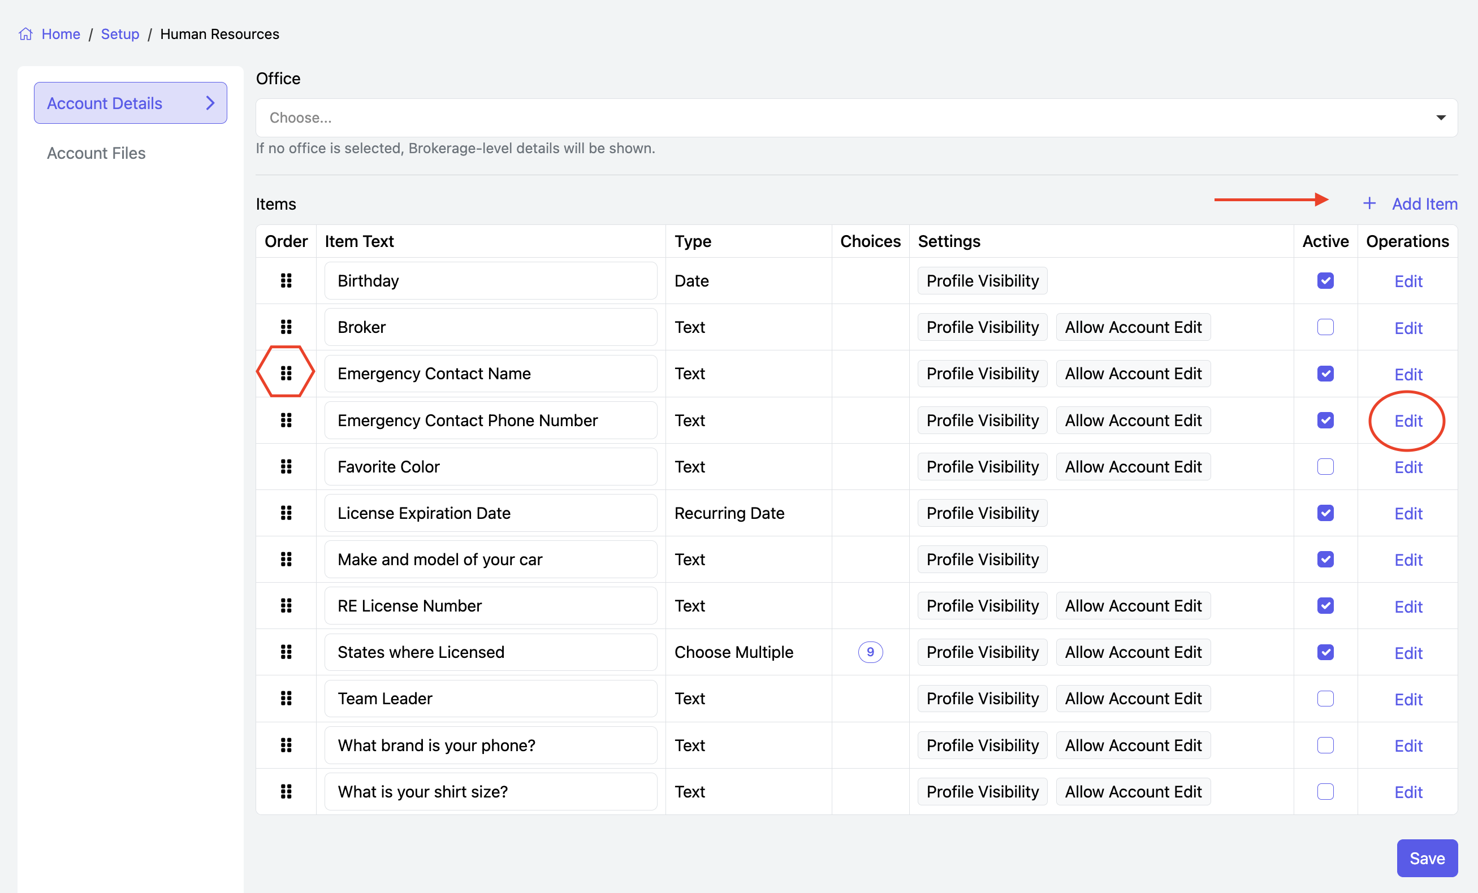The image size is (1478, 893).
Task: Click the home icon in breadcrumb
Action: pos(26,34)
